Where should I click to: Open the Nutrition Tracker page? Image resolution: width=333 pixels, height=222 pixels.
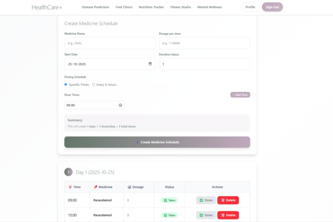click(x=151, y=7)
